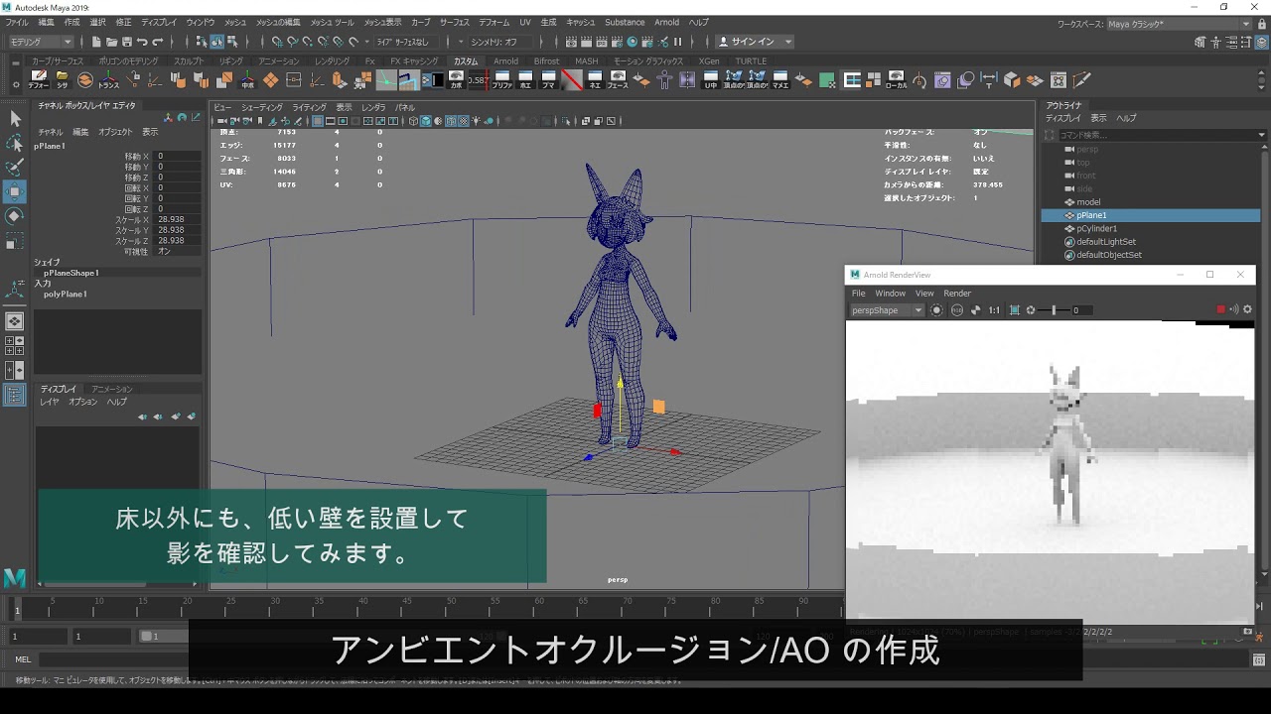Image resolution: width=1271 pixels, height=714 pixels.
Task: Open the Render menu in RenderView
Action: click(957, 294)
